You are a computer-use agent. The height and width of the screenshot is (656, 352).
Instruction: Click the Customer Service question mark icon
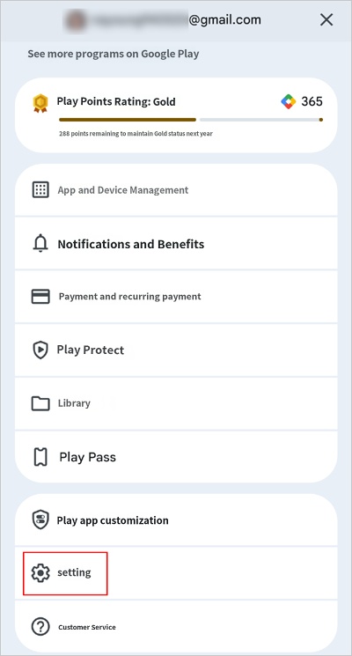coord(40,627)
